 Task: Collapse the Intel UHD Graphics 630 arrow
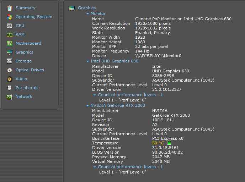point(88,61)
